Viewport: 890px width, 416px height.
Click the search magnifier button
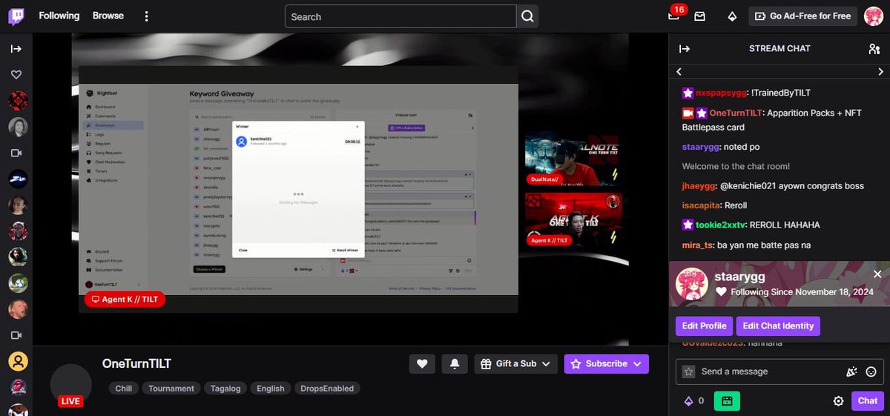(527, 16)
